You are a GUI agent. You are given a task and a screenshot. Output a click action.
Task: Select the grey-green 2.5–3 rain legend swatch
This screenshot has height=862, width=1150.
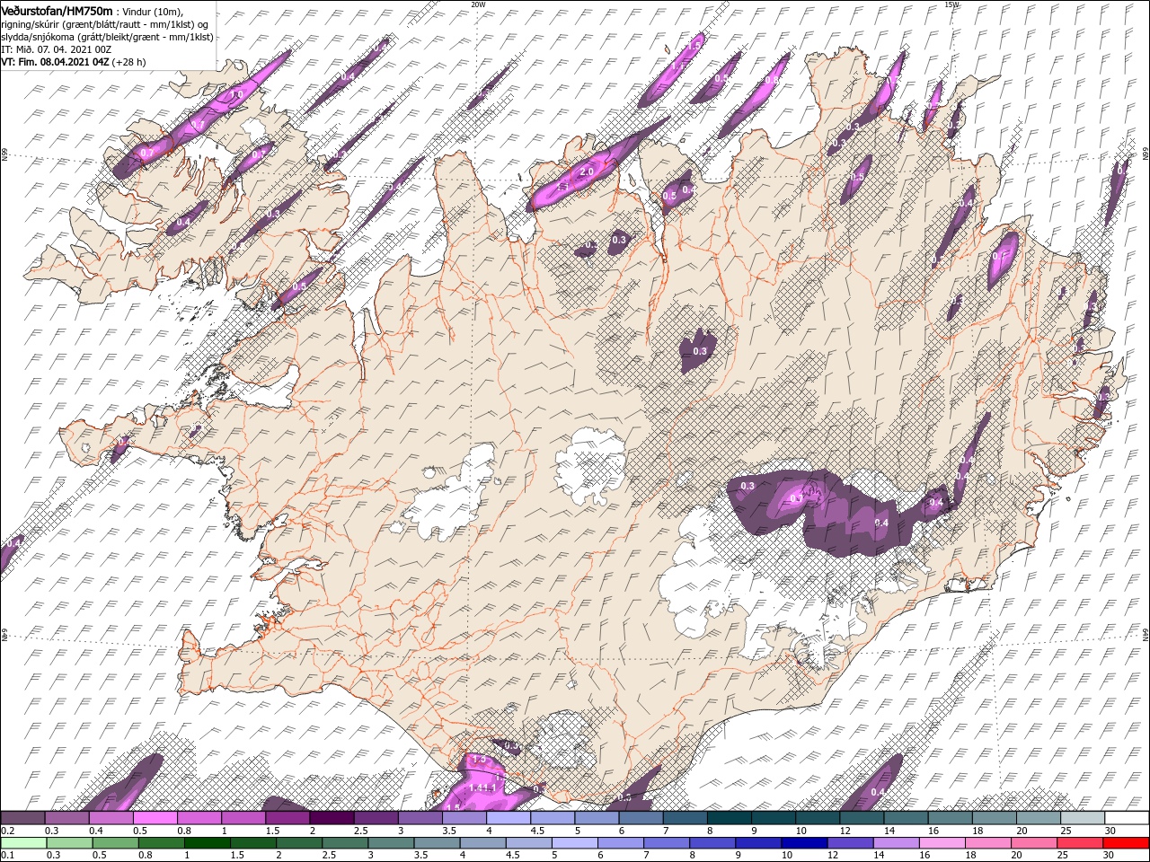point(344,843)
